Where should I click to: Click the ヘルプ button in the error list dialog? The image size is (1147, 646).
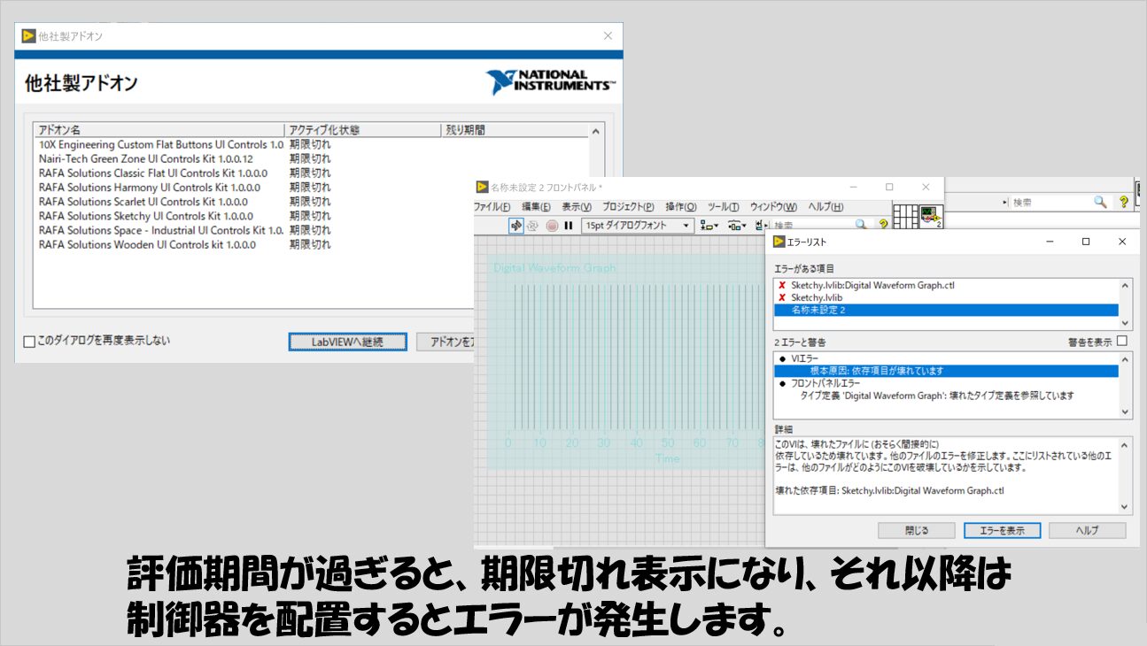1087,530
